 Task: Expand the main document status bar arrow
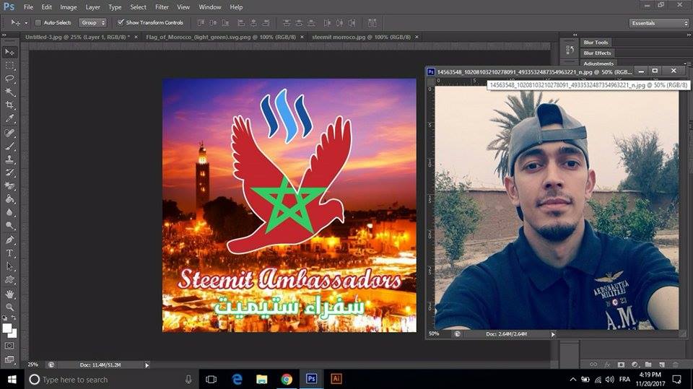tap(147, 365)
